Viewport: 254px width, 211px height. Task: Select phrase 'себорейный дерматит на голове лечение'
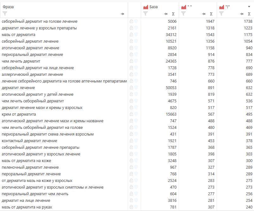pos(40,21)
